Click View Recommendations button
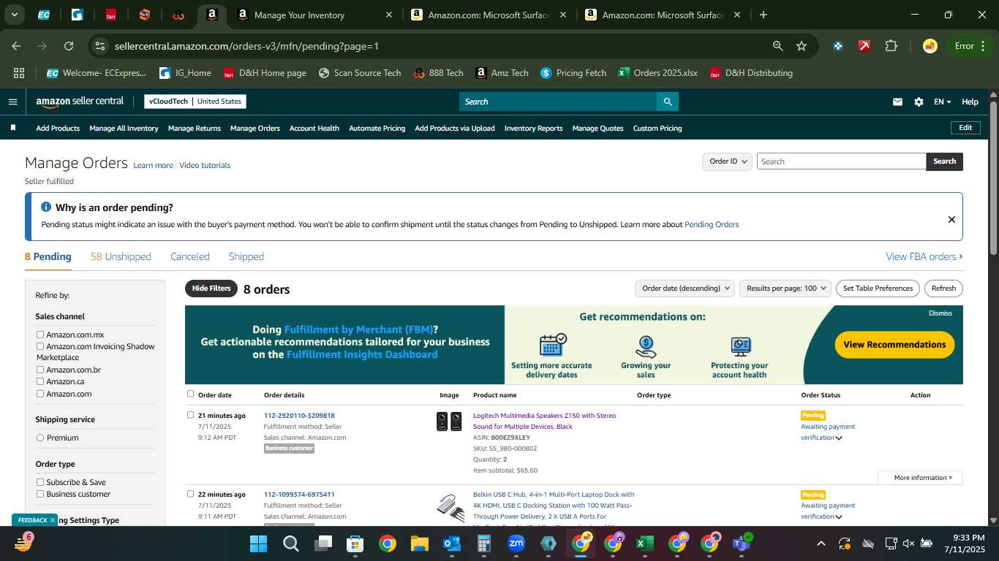The height and width of the screenshot is (561, 999). (894, 345)
